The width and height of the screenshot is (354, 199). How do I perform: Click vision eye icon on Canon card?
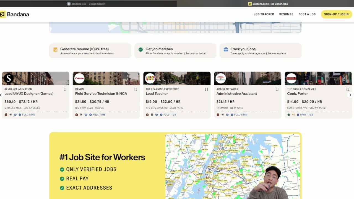[x=86, y=115]
